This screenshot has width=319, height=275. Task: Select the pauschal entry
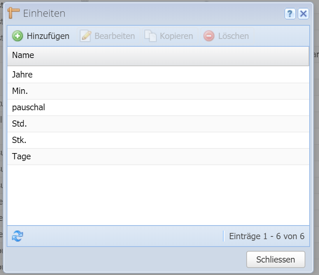pyautogui.click(x=28, y=108)
